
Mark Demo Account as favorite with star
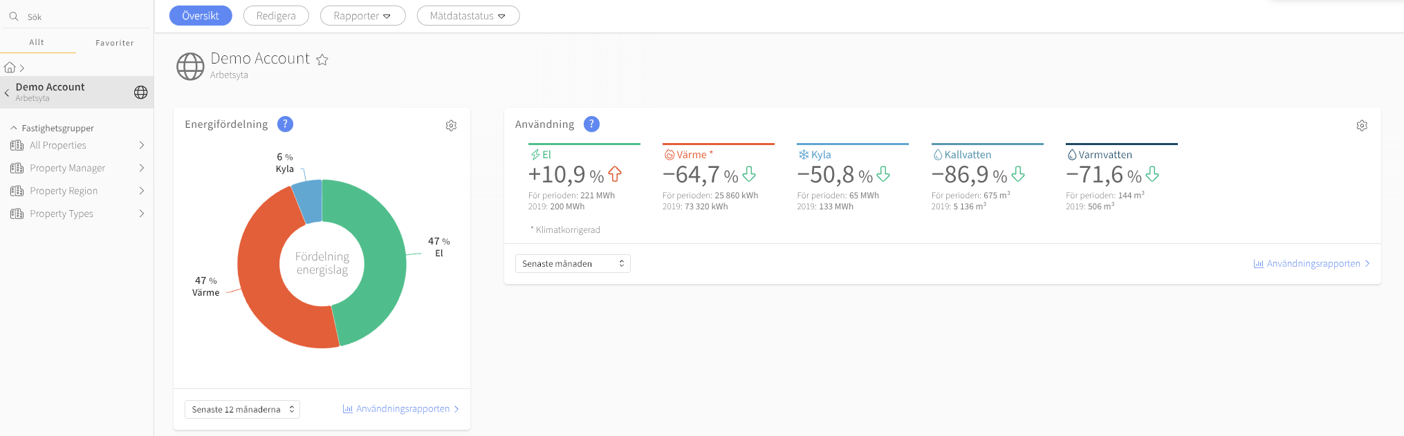(x=322, y=60)
